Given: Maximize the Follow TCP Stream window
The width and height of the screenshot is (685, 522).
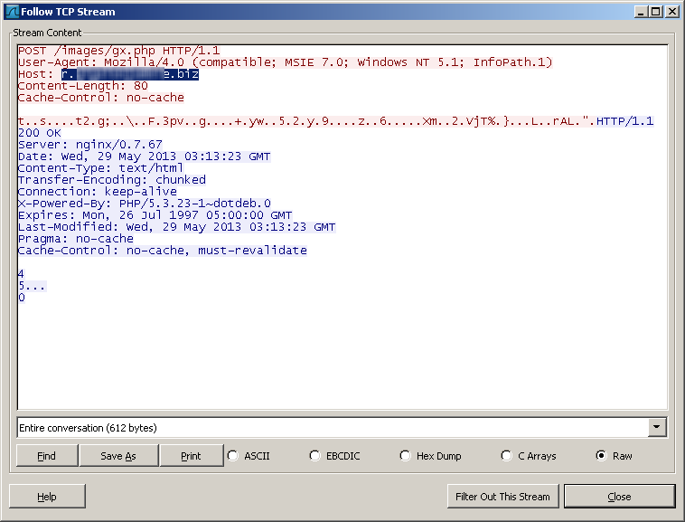Looking at the screenshot, I should coord(656,12).
